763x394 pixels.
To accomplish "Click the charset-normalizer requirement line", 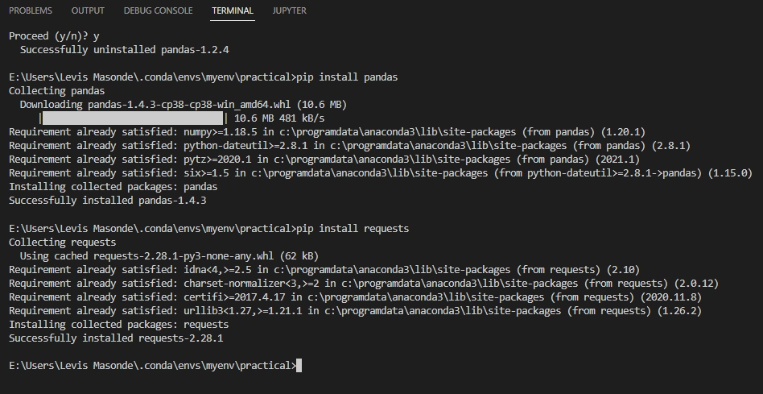I will pyautogui.click(x=364, y=284).
